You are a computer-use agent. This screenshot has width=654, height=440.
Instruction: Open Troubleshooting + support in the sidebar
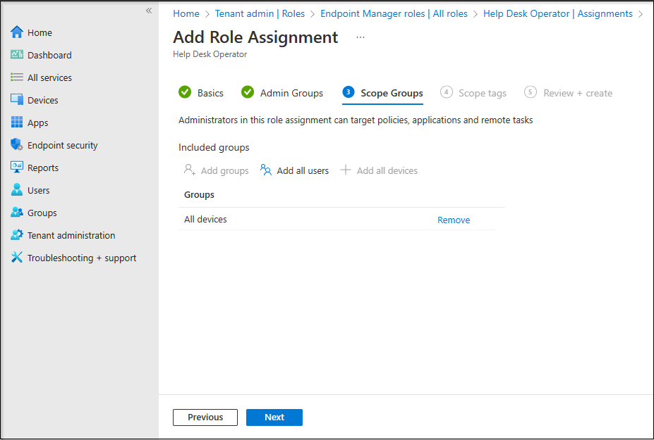[82, 258]
